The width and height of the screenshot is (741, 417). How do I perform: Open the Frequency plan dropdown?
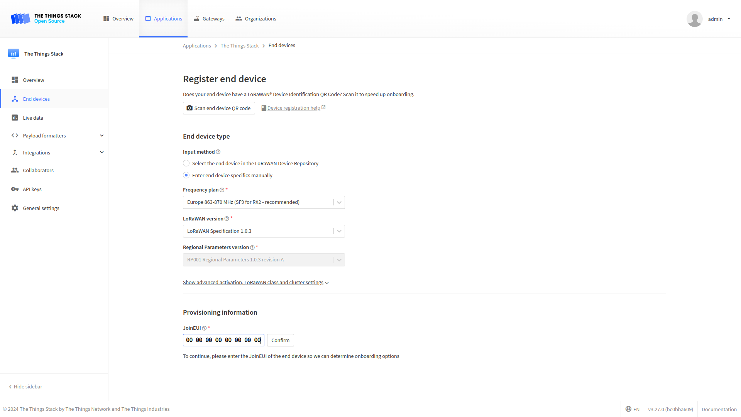[x=264, y=202]
